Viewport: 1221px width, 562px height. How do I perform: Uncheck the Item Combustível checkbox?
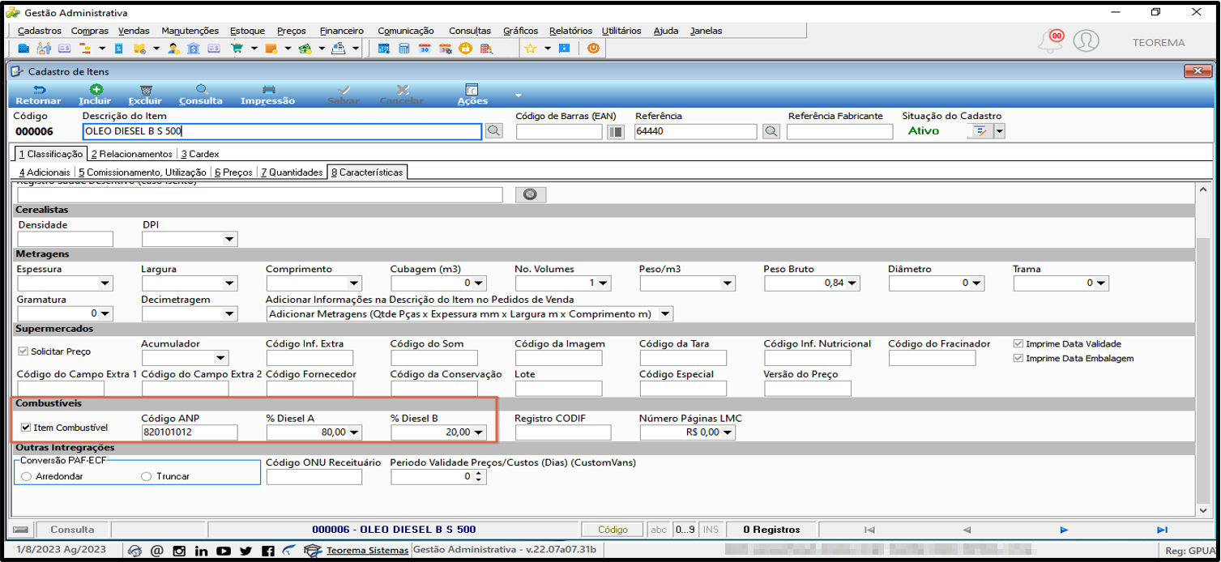26,428
